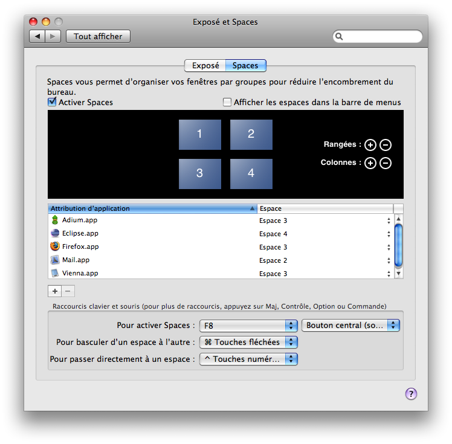Image resolution: width=452 pixels, height=444 pixels.
Task: Sort by Attribution d'application column header
Action: (152, 208)
